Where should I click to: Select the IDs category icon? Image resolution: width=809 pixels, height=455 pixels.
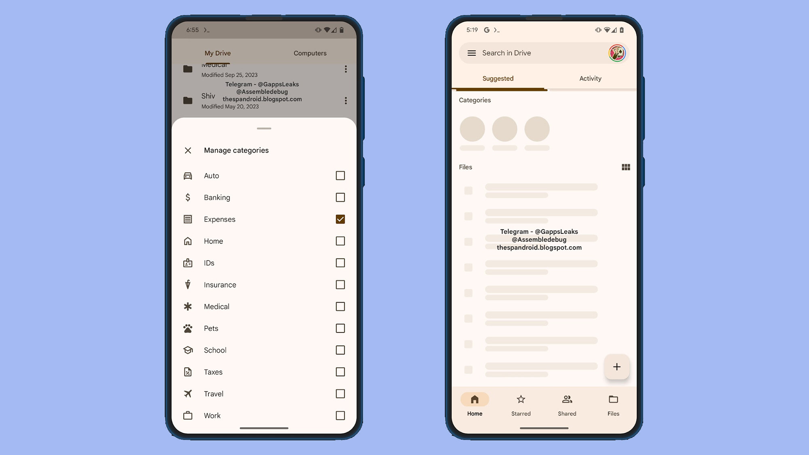pyautogui.click(x=188, y=263)
